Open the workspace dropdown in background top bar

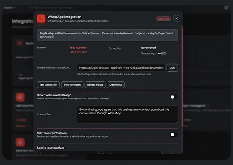click(x=9, y=7)
